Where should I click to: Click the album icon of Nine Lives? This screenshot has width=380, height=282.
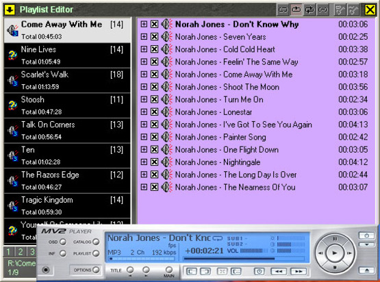pyautogui.click(x=12, y=55)
